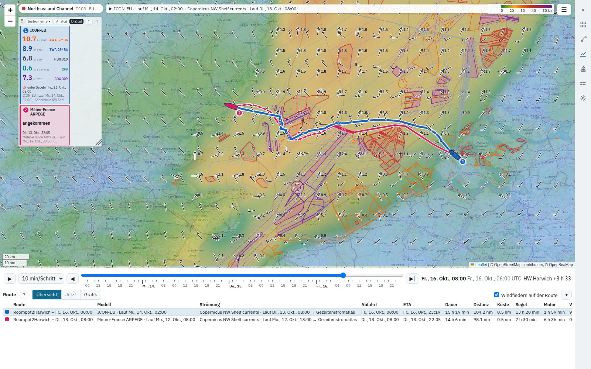Zoom in the map with plus button
The width and height of the screenshot is (591, 369).
click(x=10, y=10)
